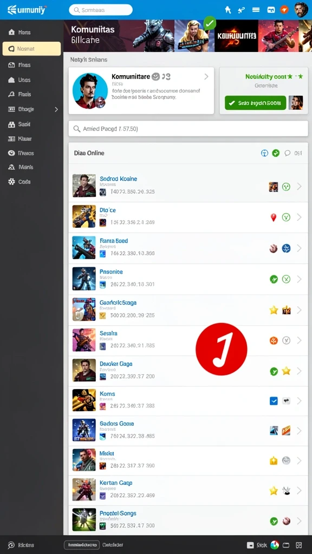Open the Klaar item in left sidebar
This screenshot has height=554, width=312.
[22, 139]
